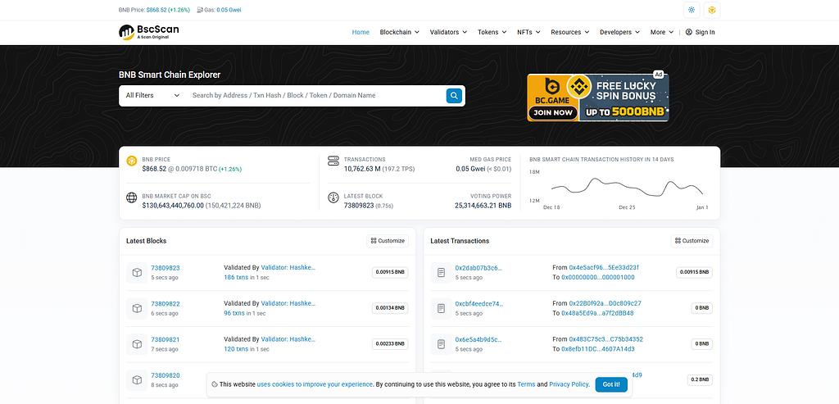Click the gauge icon beside Latest Block
The width and height of the screenshot is (839, 404).
point(333,197)
